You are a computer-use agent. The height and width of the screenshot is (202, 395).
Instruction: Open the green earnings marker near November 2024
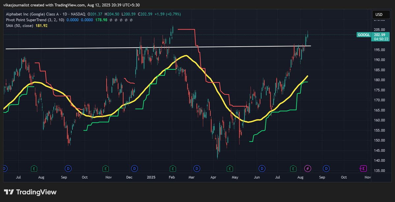pyautogui.click(x=106, y=168)
